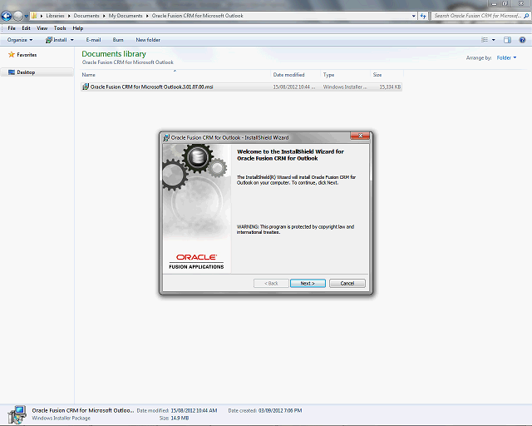Select My Documents in the address breadcrumb
Screen dimensions: 532x426
pos(126,16)
